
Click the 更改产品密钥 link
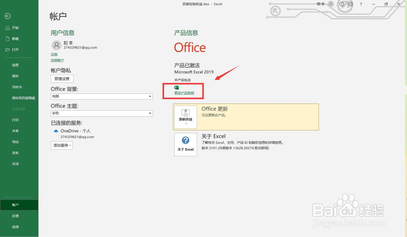[x=184, y=93]
